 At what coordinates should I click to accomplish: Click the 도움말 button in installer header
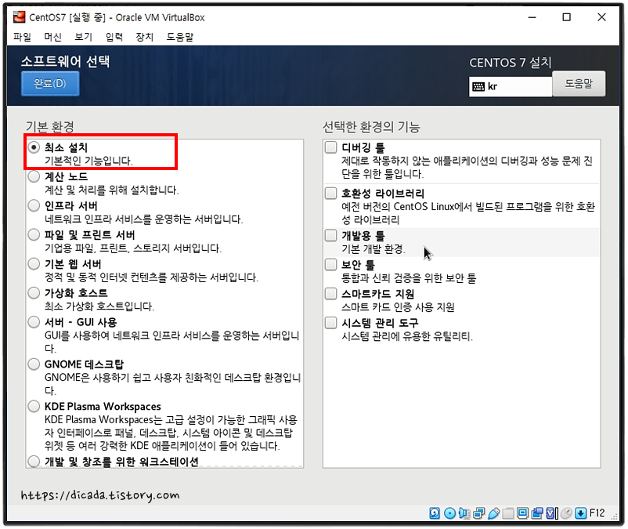[x=579, y=83]
